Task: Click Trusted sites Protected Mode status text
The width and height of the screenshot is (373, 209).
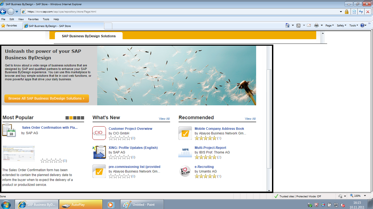Action: click(x=300, y=196)
